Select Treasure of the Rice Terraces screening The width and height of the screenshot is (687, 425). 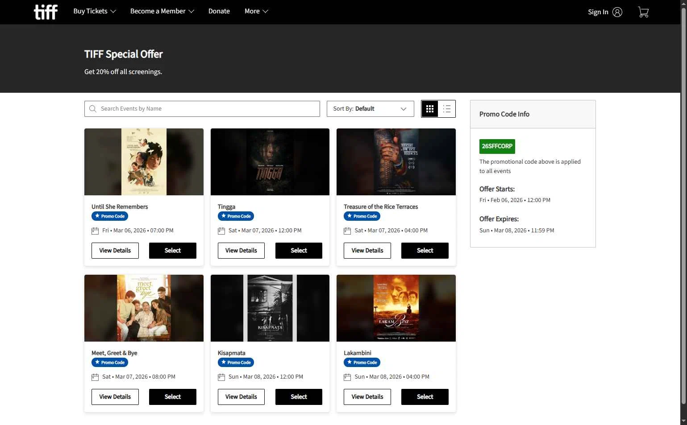(425, 251)
